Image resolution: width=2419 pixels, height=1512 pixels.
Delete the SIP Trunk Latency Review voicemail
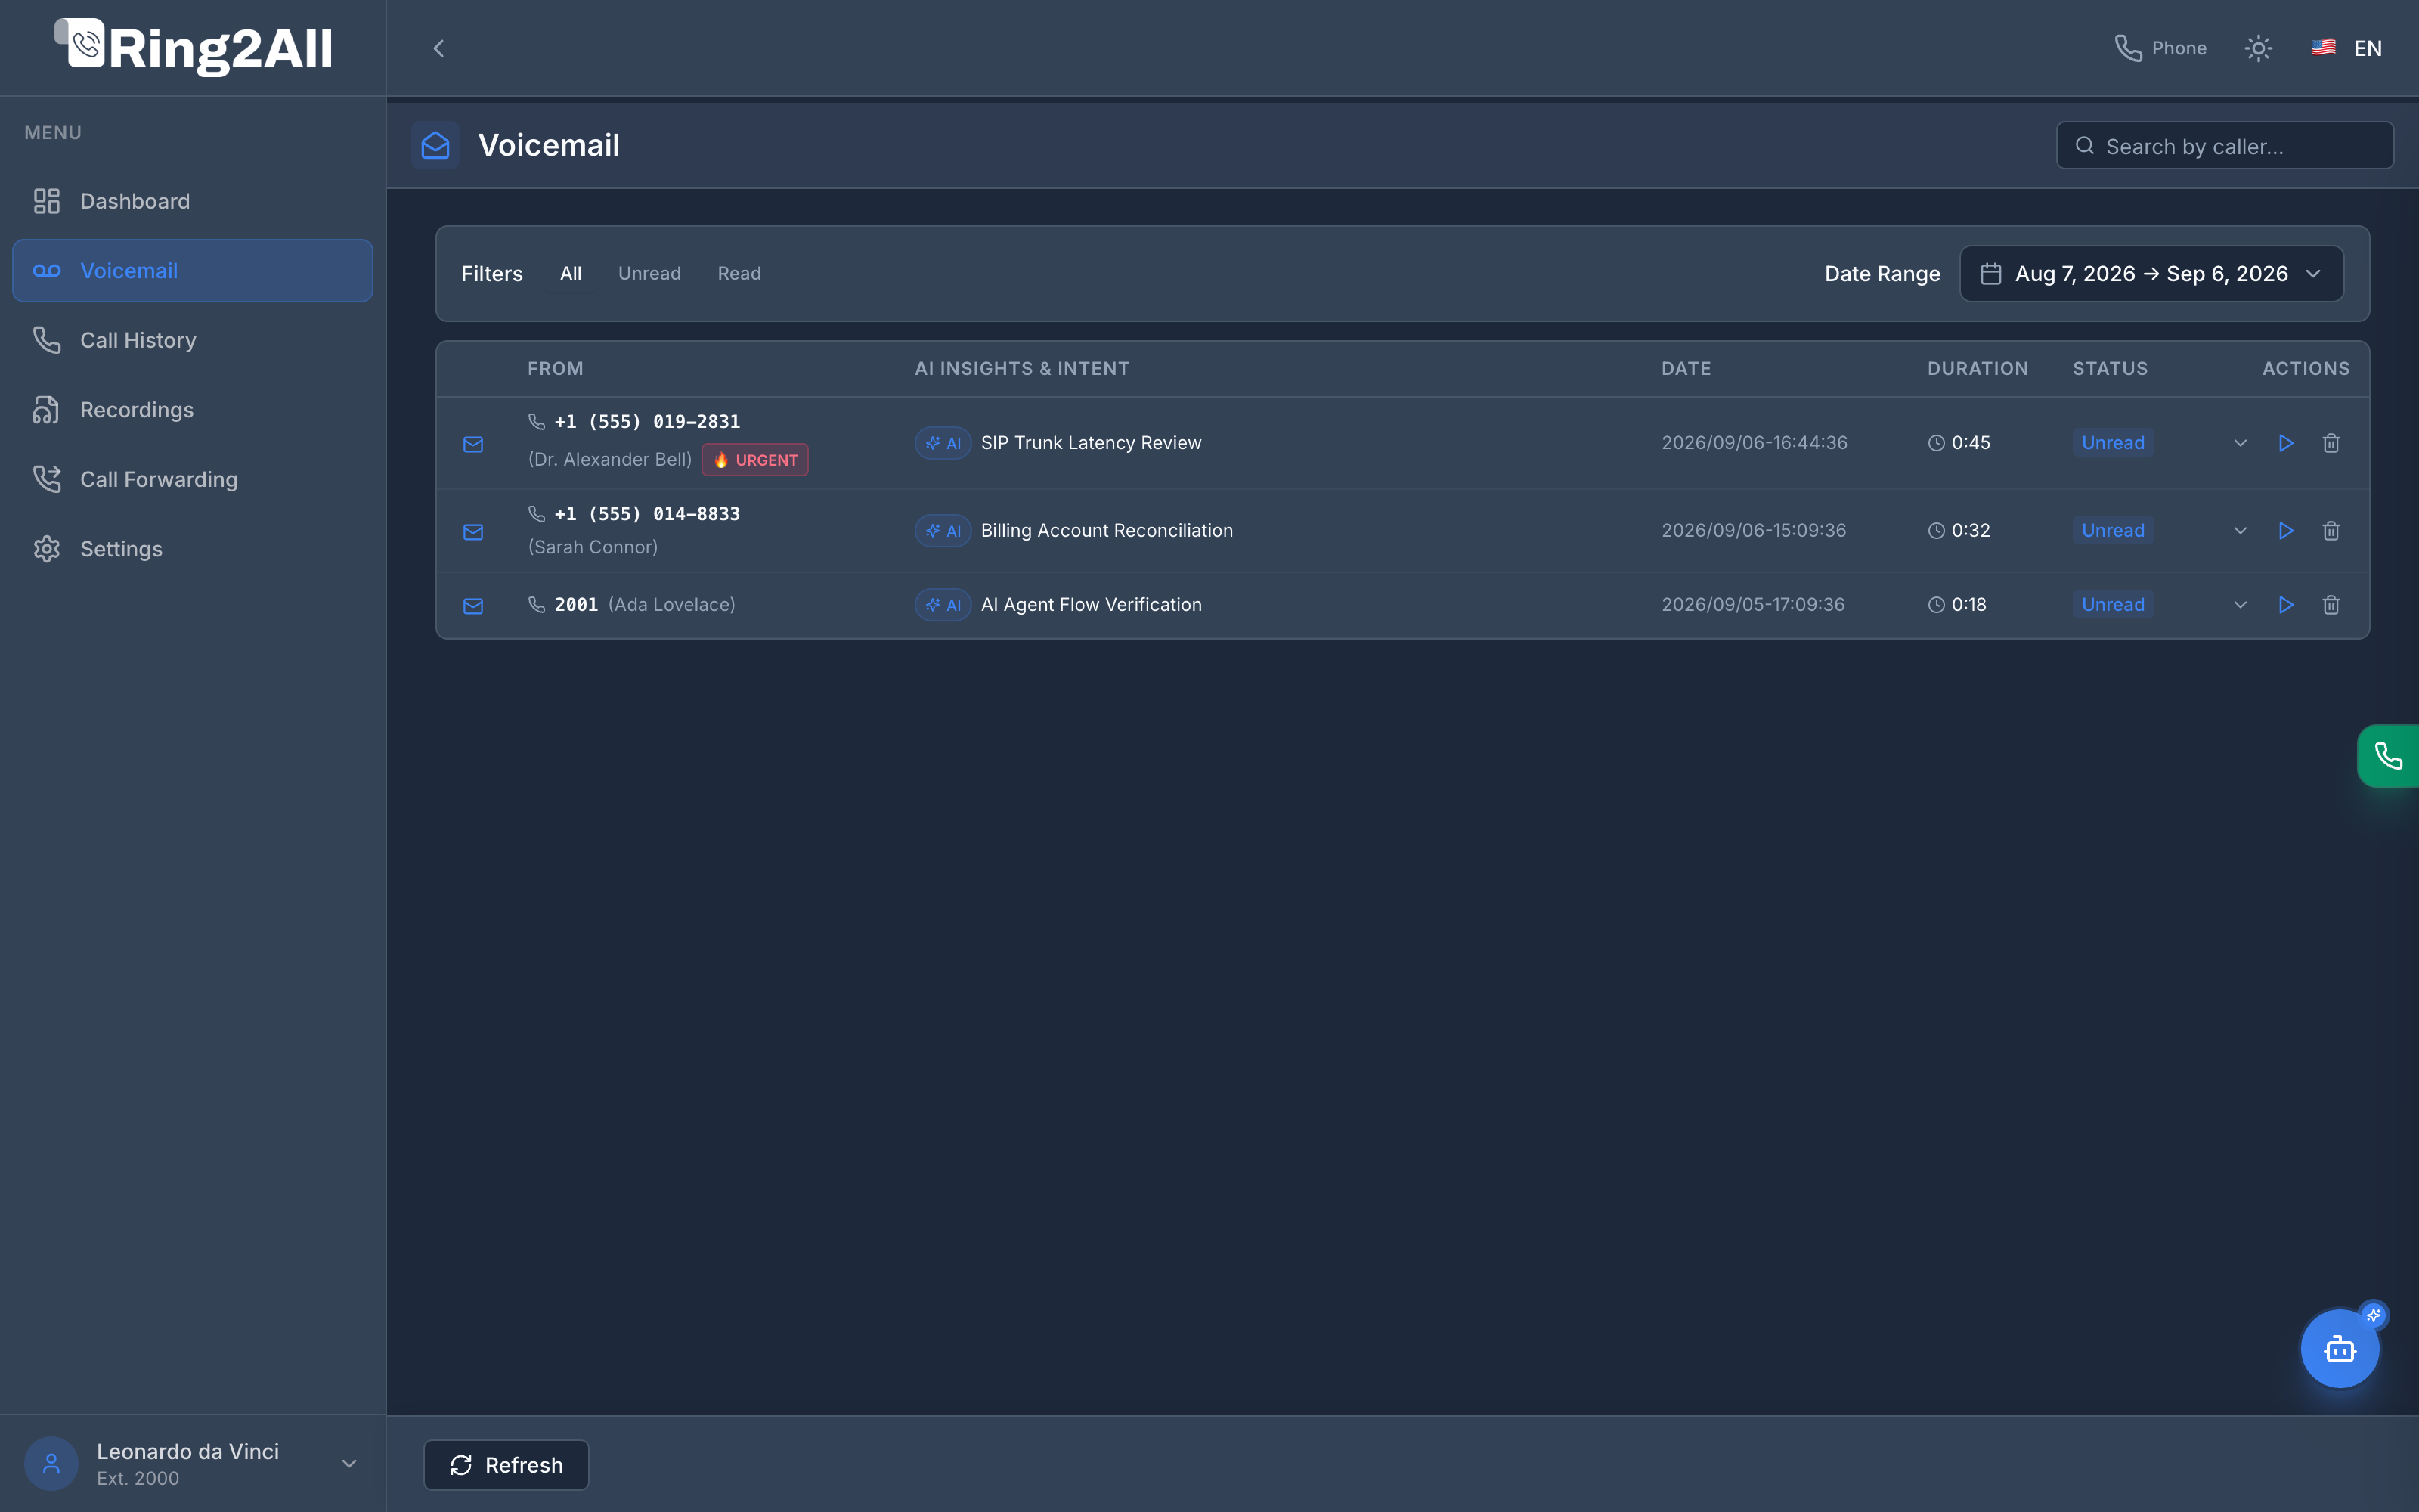(2331, 443)
